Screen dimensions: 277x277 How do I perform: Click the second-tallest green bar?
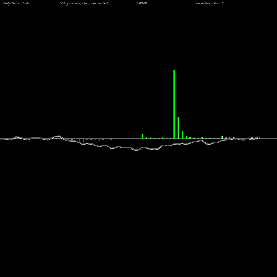point(178,127)
